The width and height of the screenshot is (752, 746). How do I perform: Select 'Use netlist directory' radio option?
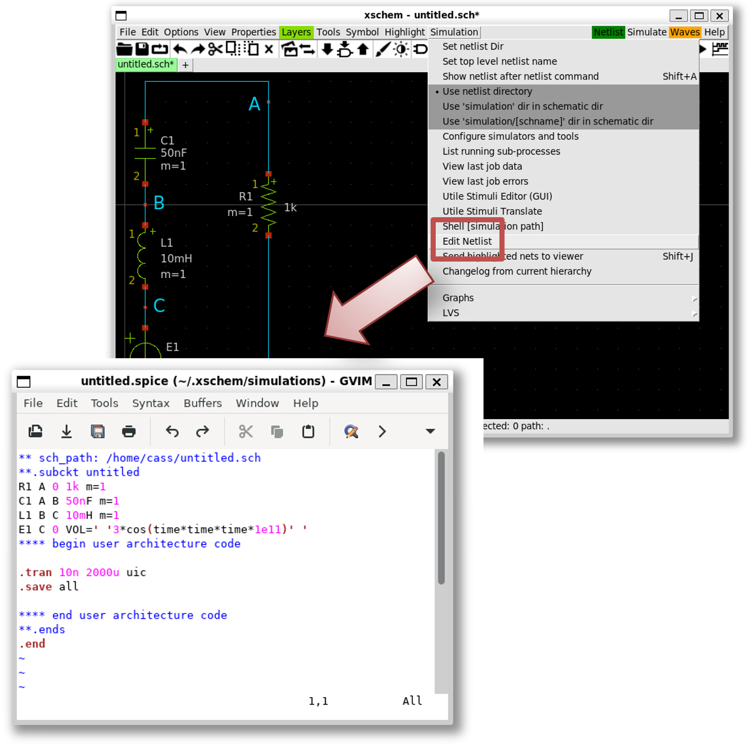pos(487,92)
